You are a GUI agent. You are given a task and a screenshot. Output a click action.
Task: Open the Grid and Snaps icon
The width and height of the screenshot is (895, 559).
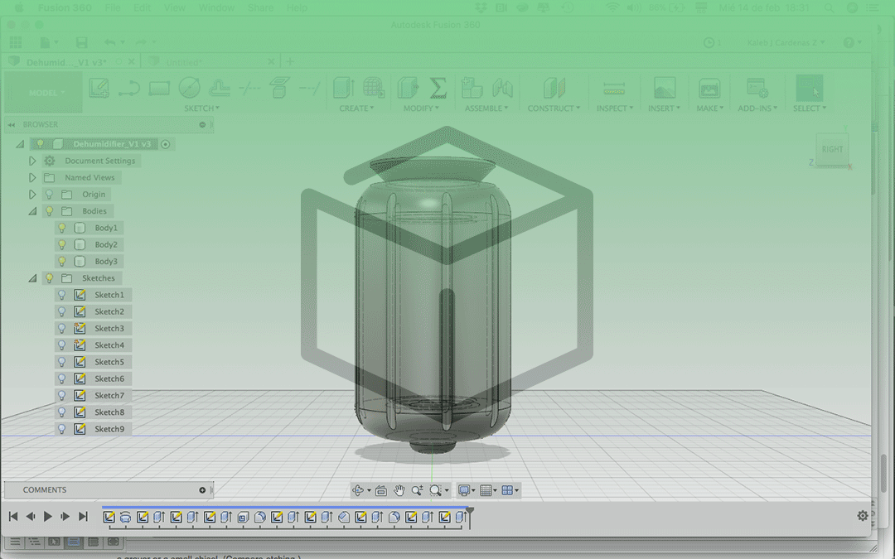click(487, 489)
